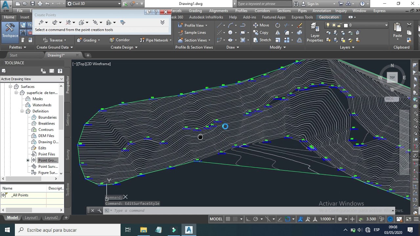
Task: Open the Corridors menu
Action: [x=262, y=11]
